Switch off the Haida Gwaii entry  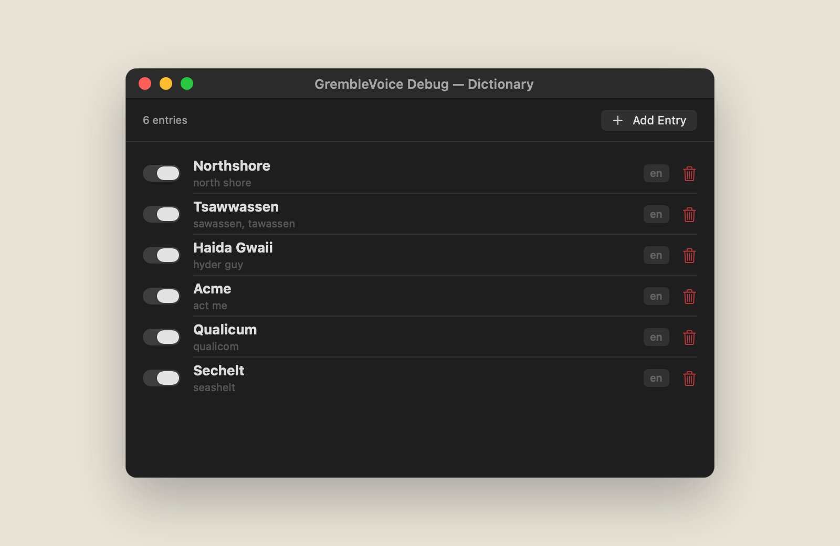(x=162, y=255)
